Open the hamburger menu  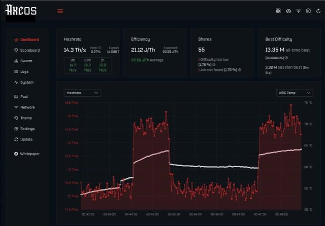point(60,11)
